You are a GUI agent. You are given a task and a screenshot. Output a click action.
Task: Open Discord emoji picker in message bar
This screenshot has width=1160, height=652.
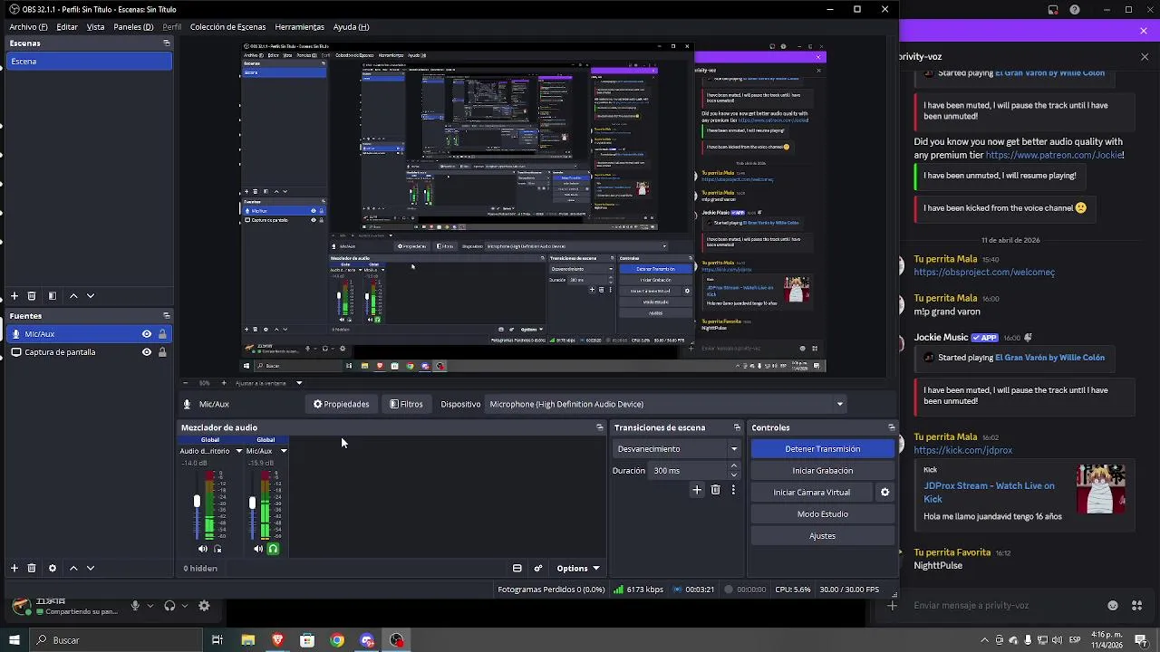1113,606
